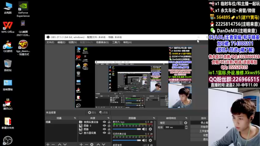Select the 新建文件夹 folder on desktop
Image resolution: width=260 pixels, height=146 pixels.
coord(8,123)
